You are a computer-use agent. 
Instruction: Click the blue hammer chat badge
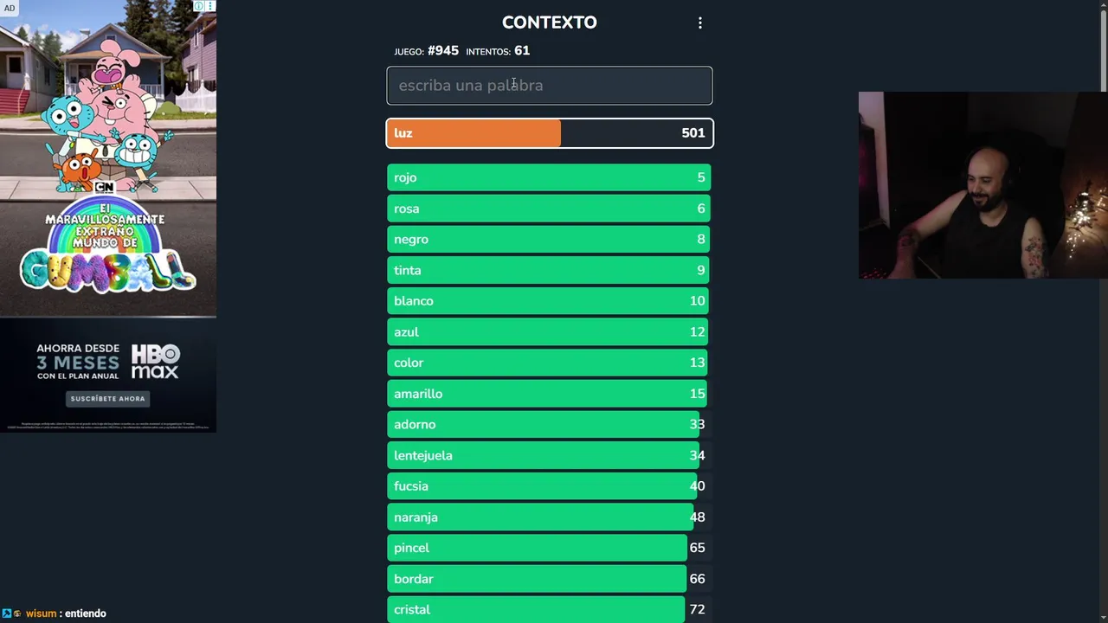click(6, 613)
